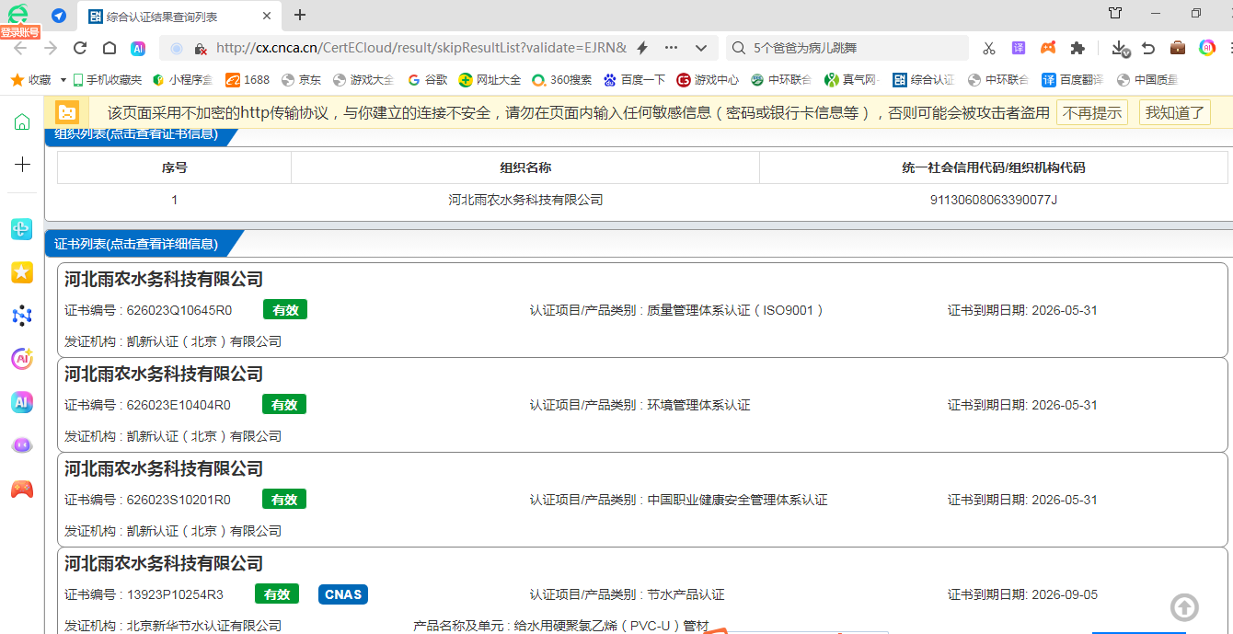Open a new tab with the plus button
This screenshot has height=634, width=1233.
click(x=300, y=15)
